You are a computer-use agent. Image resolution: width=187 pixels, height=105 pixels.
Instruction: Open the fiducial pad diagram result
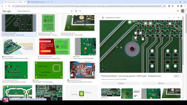point(81,93)
